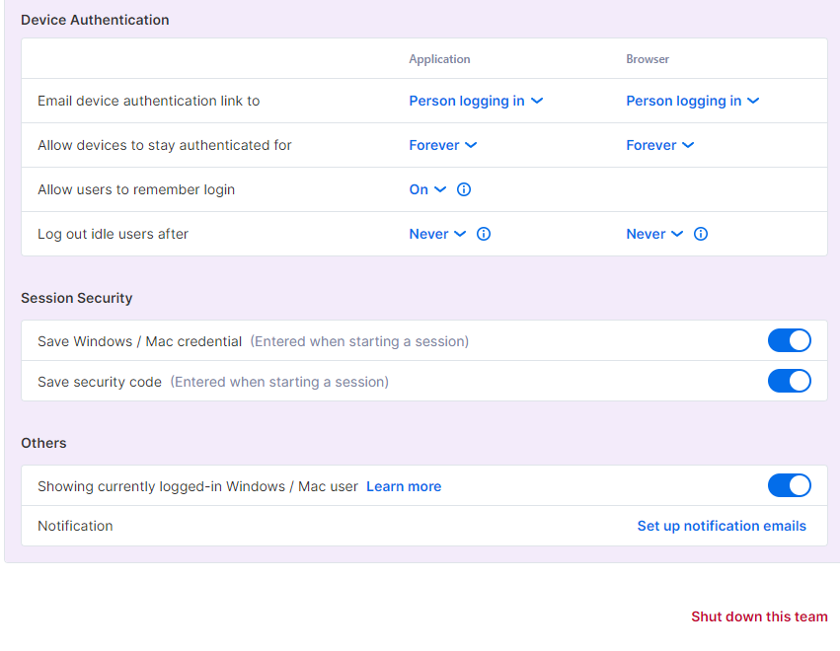Click Application info icon for Log out idle users
840x651 pixels.
[484, 234]
